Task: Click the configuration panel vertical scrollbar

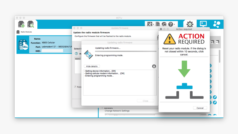Action: (x=219, y=56)
